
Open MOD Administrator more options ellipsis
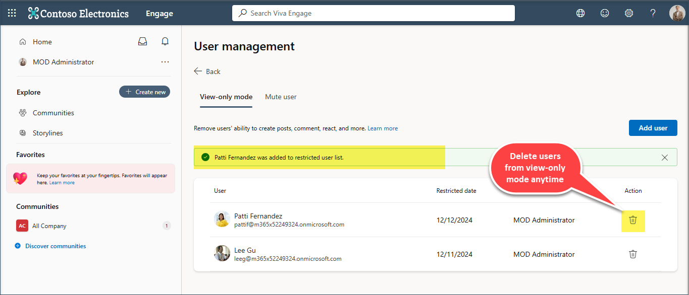click(x=165, y=62)
